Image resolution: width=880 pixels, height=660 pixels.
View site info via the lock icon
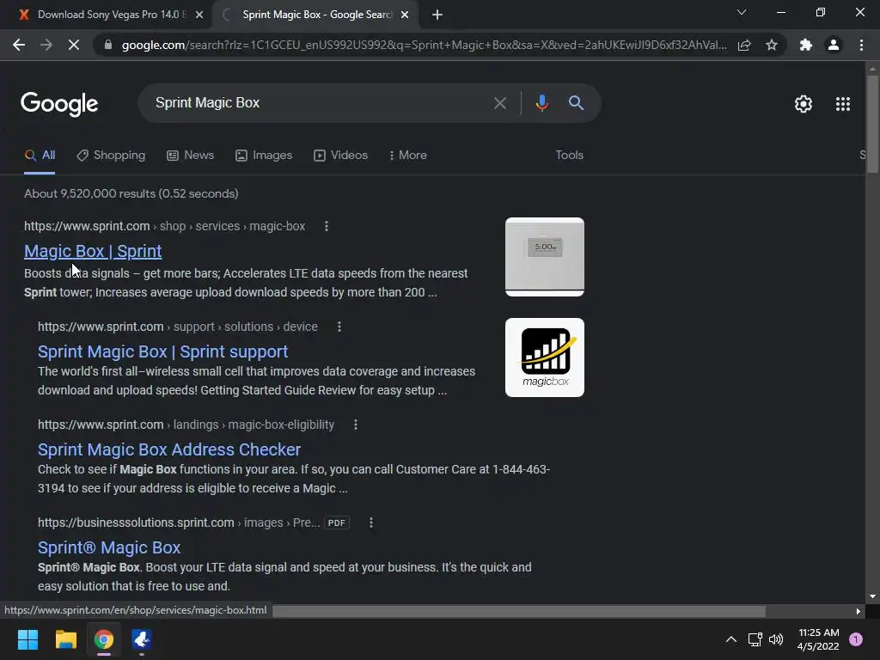pos(108,45)
